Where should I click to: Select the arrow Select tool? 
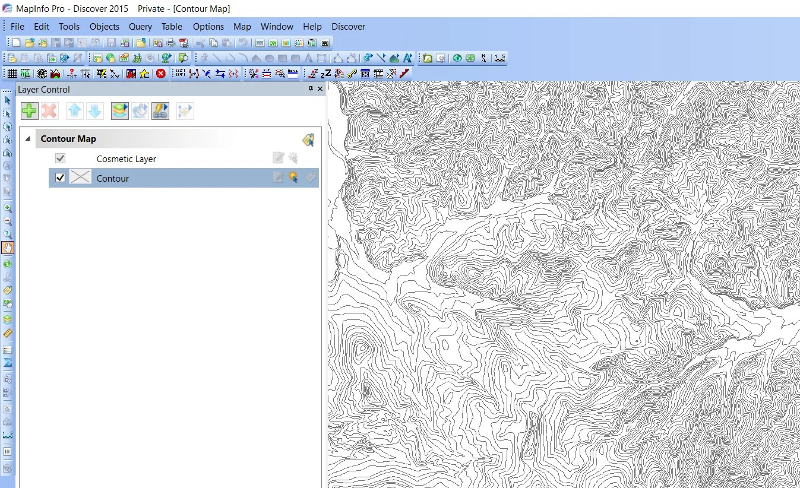(8, 100)
